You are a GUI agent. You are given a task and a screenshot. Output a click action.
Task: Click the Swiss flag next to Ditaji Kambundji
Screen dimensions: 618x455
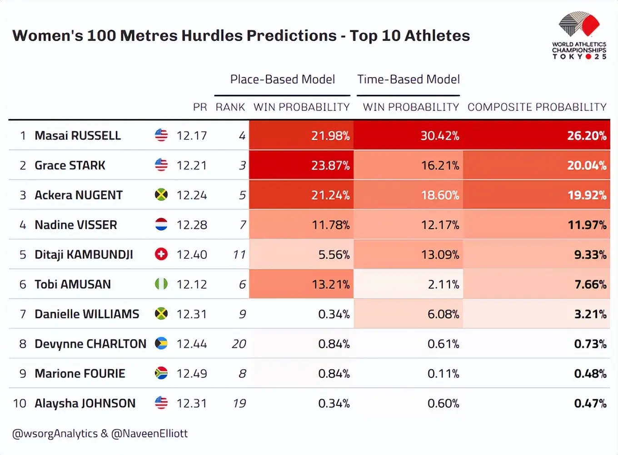[x=161, y=254]
